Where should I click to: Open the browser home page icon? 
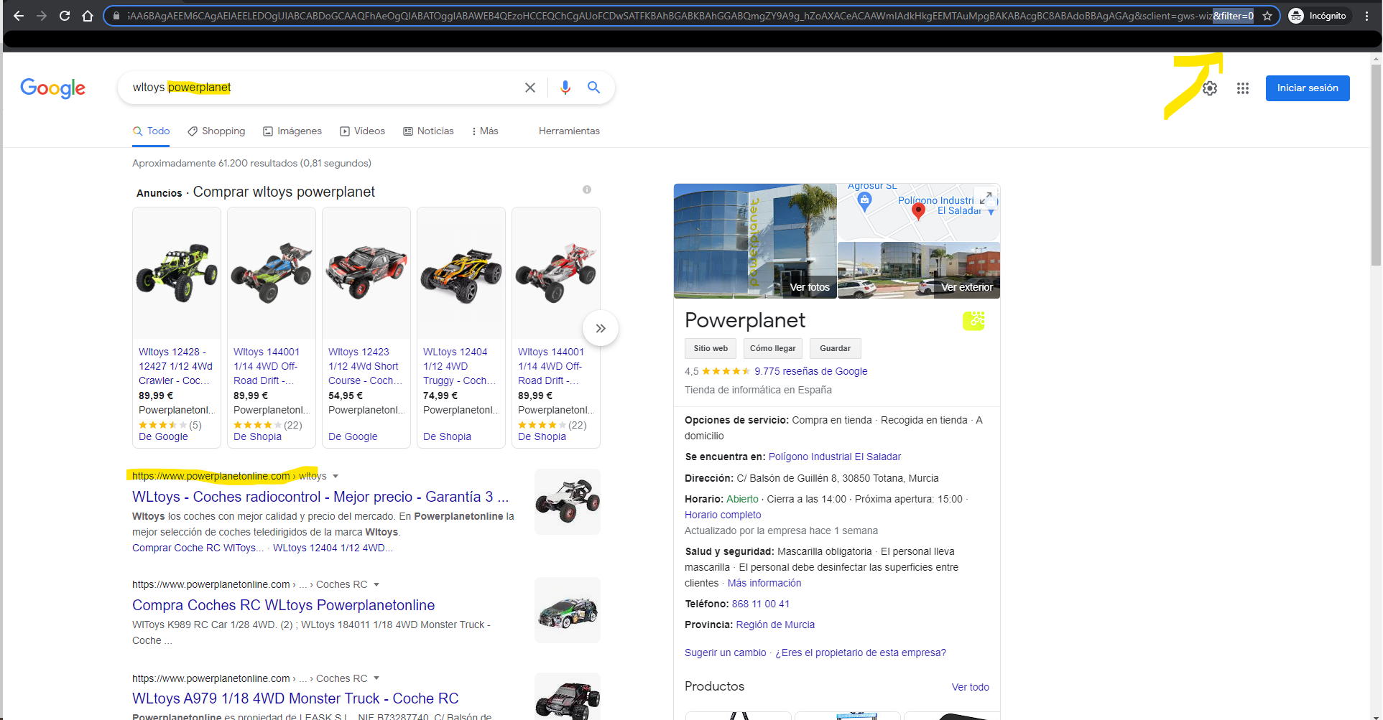88,16
